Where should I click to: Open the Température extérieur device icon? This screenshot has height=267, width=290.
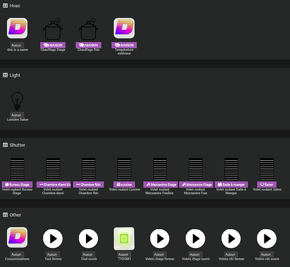pyautogui.click(x=124, y=28)
